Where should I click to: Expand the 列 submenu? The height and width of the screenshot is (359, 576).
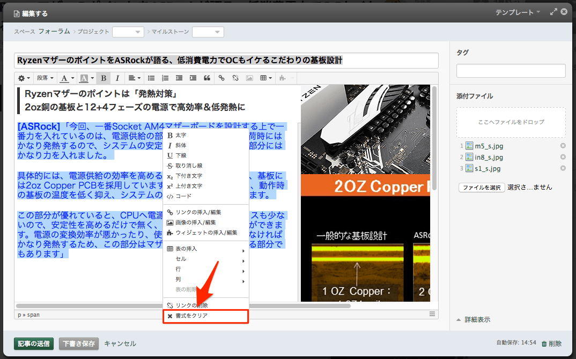[206, 279]
